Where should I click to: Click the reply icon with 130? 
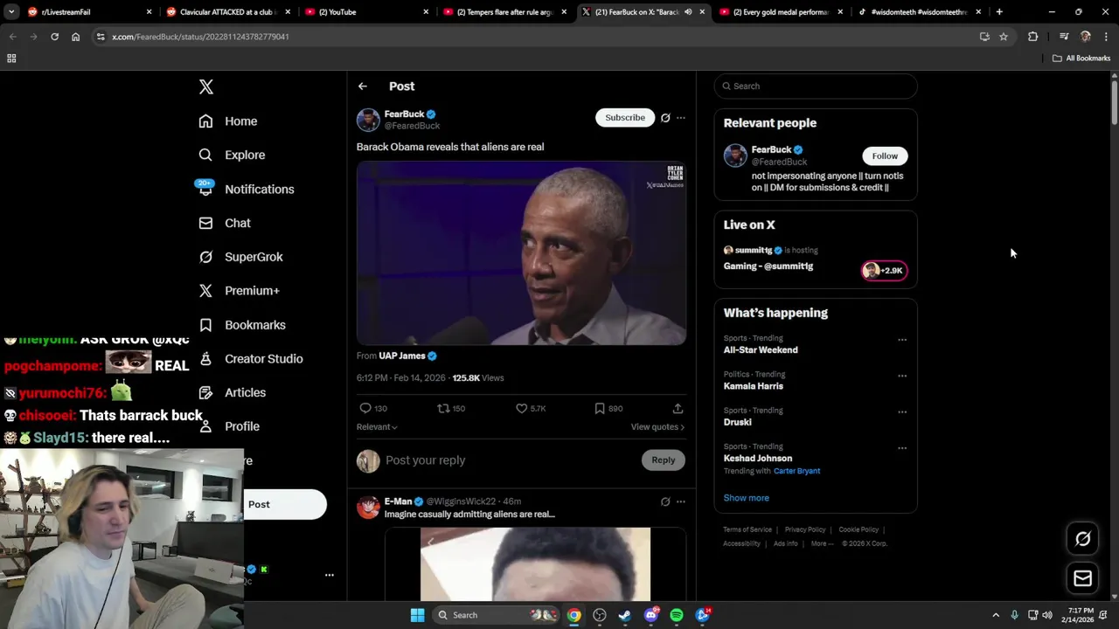point(365,409)
